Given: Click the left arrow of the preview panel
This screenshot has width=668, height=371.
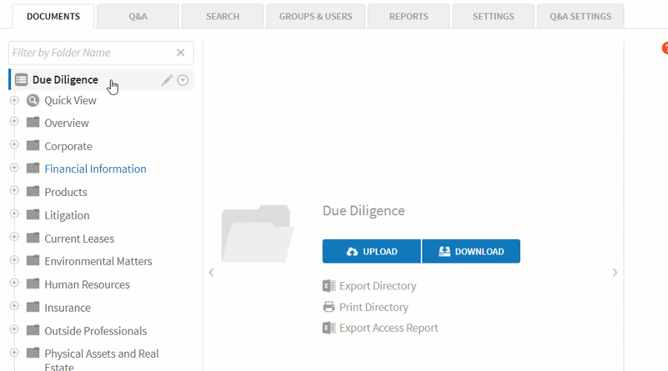Looking at the screenshot, I should [212, 273].
